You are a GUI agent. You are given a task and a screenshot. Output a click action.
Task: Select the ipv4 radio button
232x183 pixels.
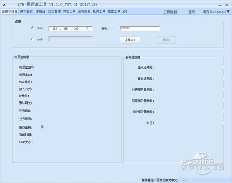[x=32, y=28]
